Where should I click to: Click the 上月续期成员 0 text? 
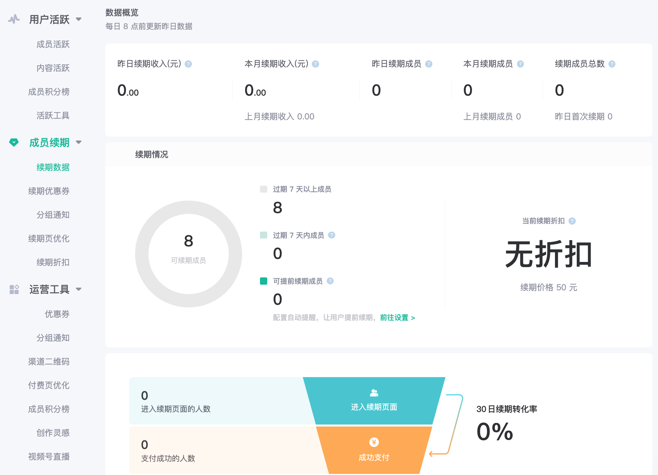(x=492, y=116)
